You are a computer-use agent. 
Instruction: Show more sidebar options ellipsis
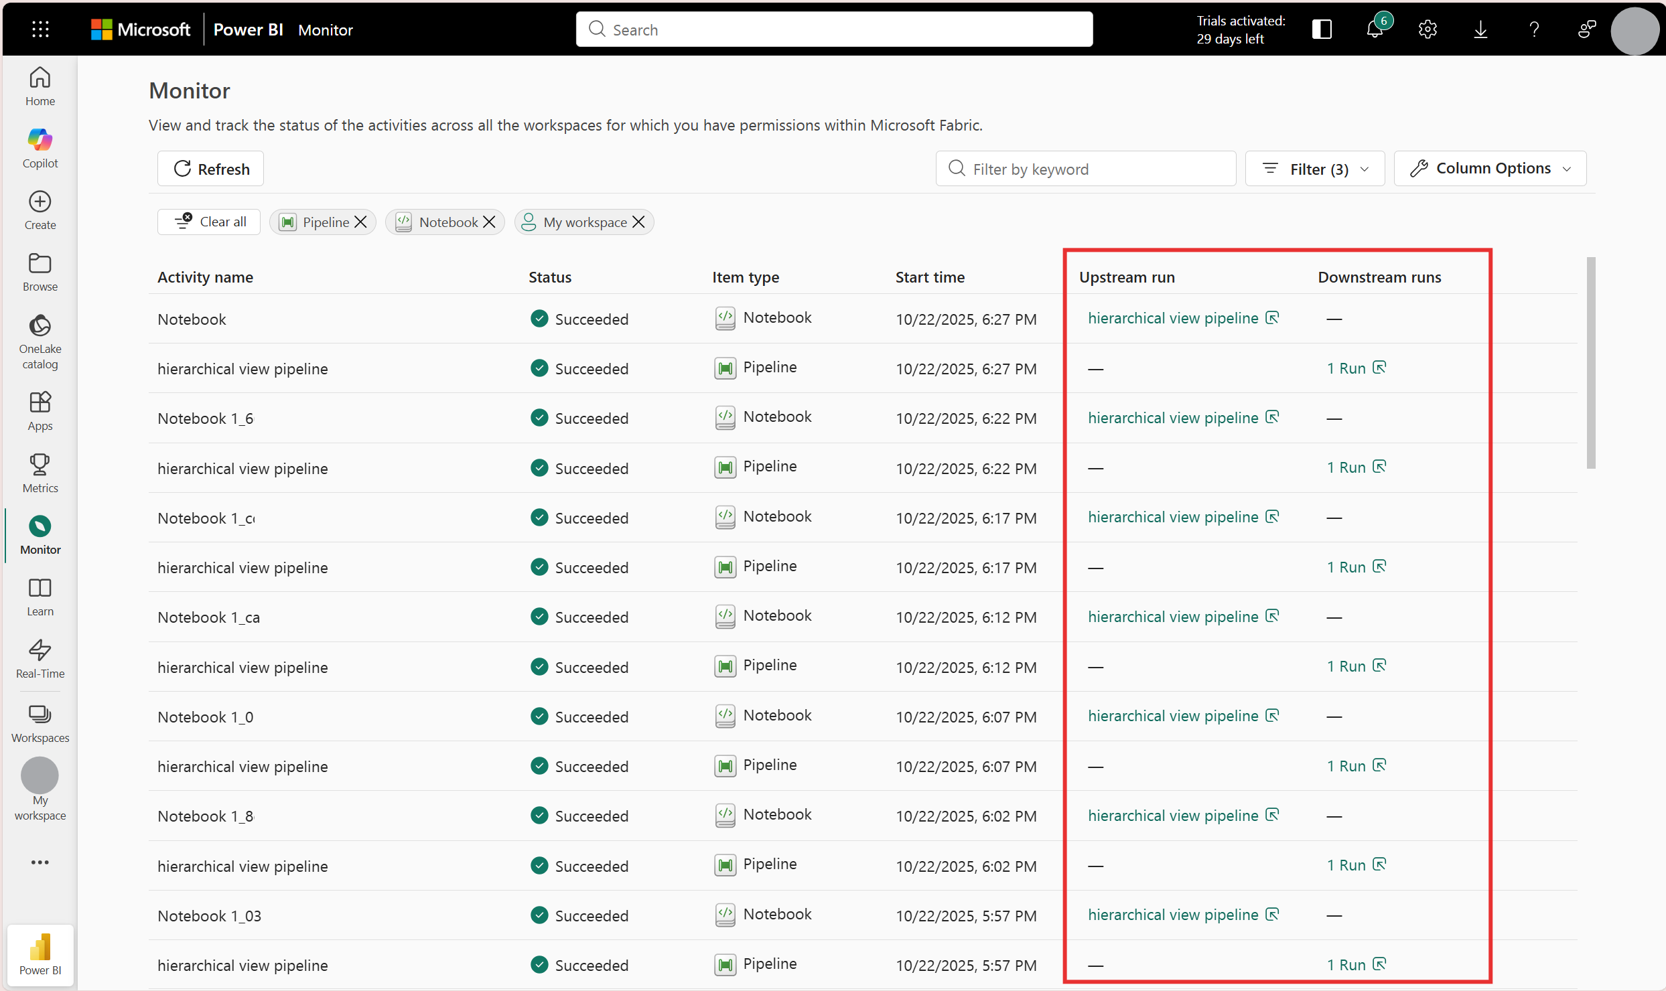click(x=40, y=862)
